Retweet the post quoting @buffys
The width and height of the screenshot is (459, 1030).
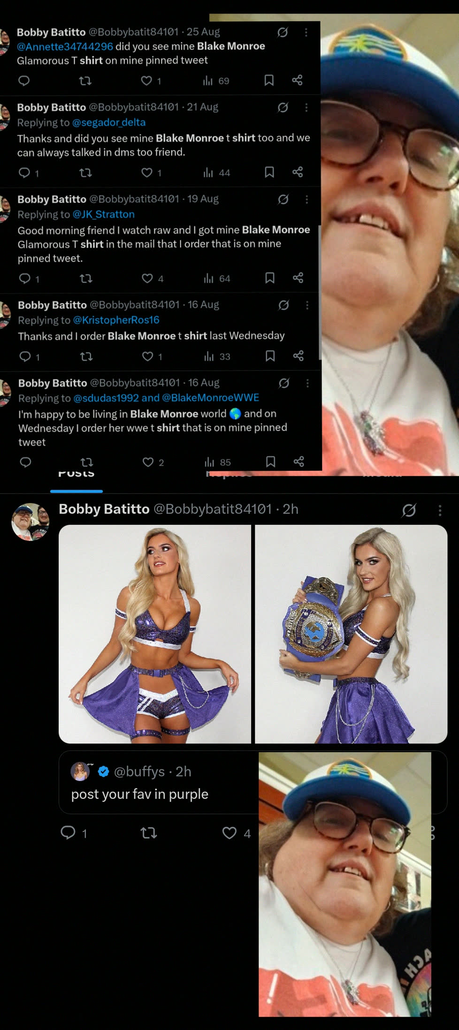pyautogui.click(x=149, y=833)
